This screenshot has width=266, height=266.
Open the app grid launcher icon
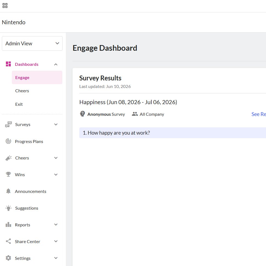coord(5,6)
